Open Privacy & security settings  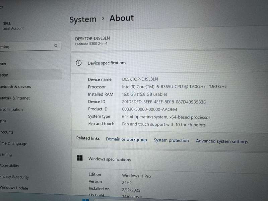[14, 177]
